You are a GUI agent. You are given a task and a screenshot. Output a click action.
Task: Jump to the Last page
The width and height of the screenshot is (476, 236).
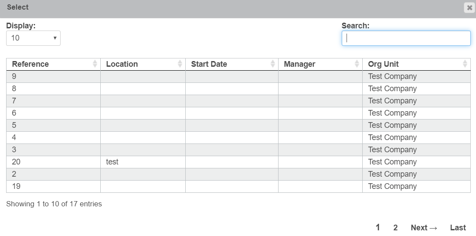coord(458,228)
